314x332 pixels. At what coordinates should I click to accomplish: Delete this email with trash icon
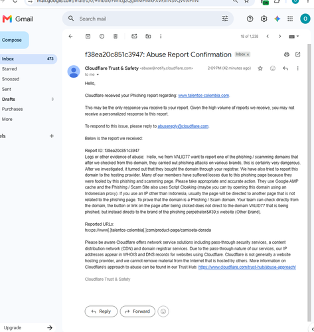coord(116,37)
